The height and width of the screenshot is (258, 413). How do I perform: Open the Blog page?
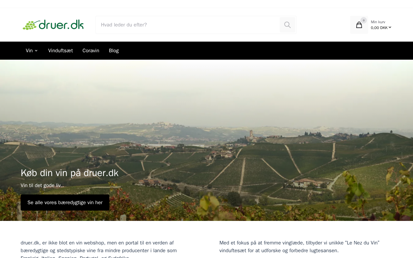[114, 51]
